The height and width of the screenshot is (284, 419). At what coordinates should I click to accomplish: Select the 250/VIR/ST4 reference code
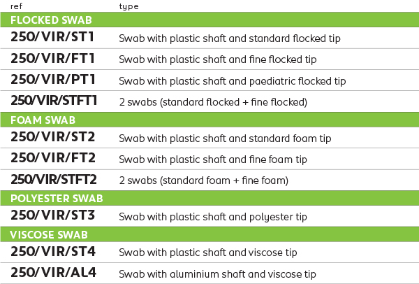point(53,251)
